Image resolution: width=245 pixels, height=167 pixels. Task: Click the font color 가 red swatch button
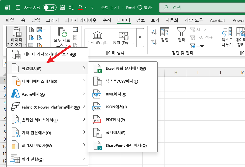click(80, 7)
